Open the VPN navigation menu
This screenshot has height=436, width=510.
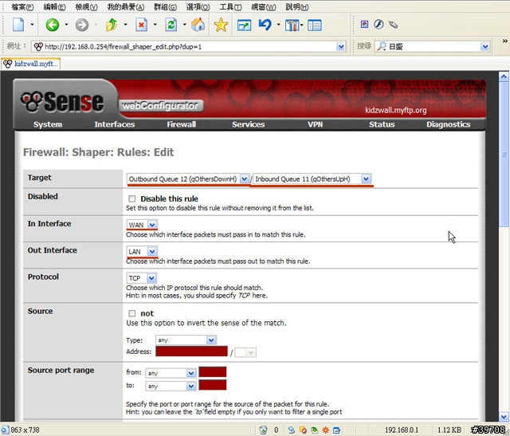coord(316,124)
